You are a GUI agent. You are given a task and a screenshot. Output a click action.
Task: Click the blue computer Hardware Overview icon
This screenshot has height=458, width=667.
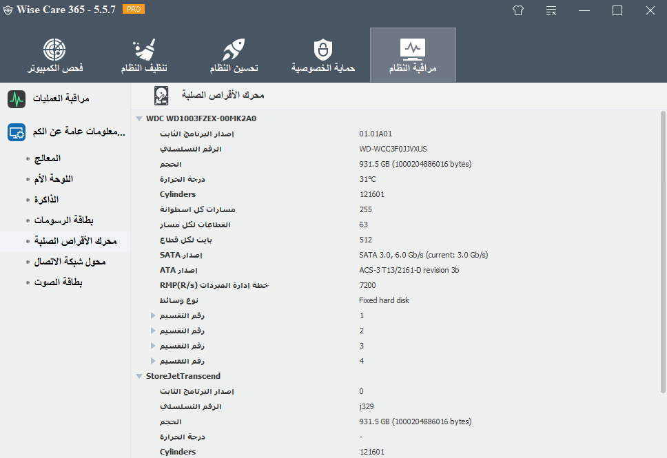coord(17,132)
